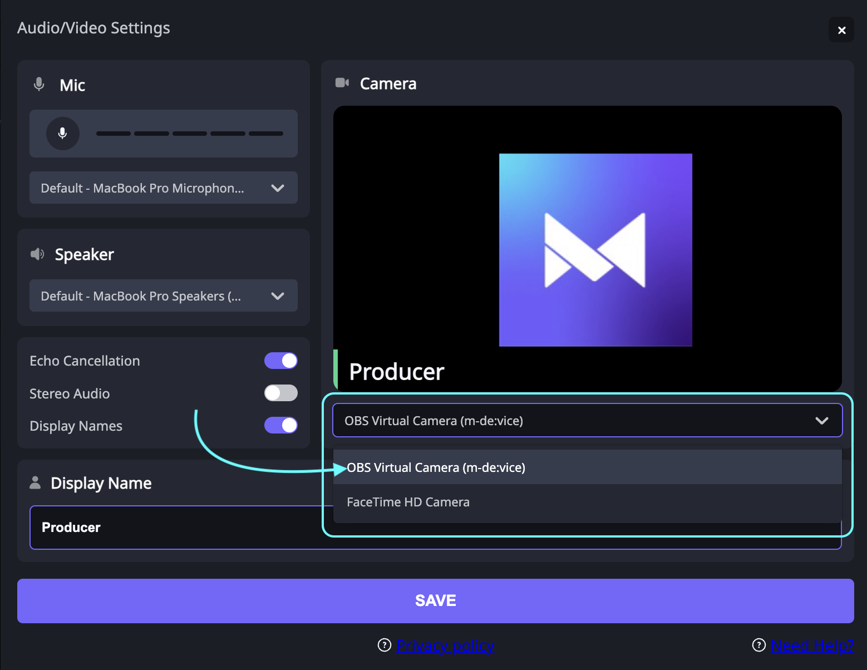Viewport: 867px width, 670px height.
Task: Click the chevron of the camera dropdown
Action: click(822, 421)
